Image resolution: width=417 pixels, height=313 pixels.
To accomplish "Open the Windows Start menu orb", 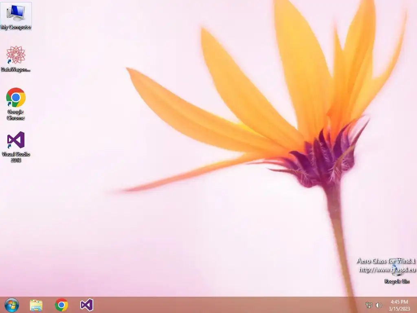I will 12,305.
